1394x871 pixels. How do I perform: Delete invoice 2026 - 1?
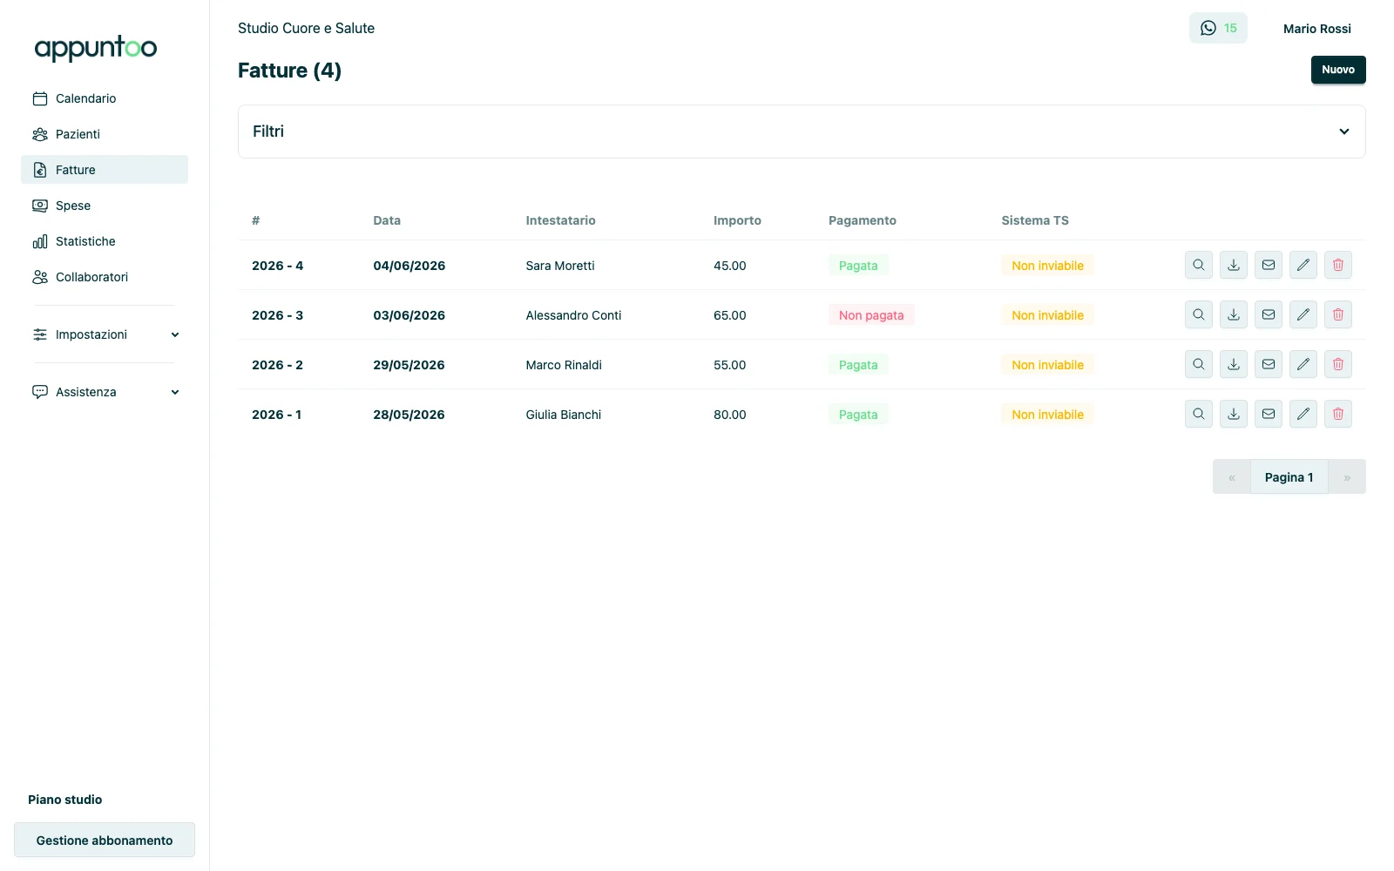[1338, 414]
